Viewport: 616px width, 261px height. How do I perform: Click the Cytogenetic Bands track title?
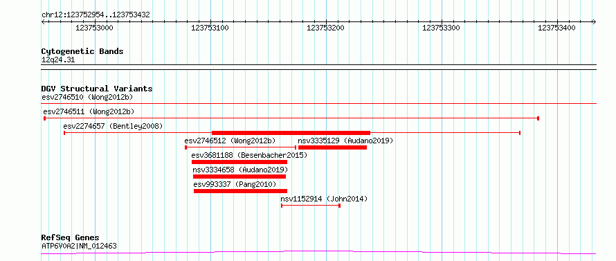pos(82,51)
